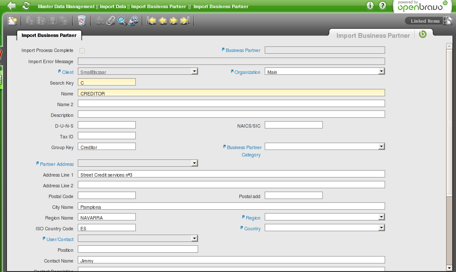Click the vertical scrollbar down arrow
The height and width of the screenshot is (272, 456).
(x=449, y=268)
